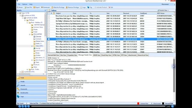Check the SpongeTech Delivery mail checkbox
Screen dimensions: 192x108
click(49, 23)
